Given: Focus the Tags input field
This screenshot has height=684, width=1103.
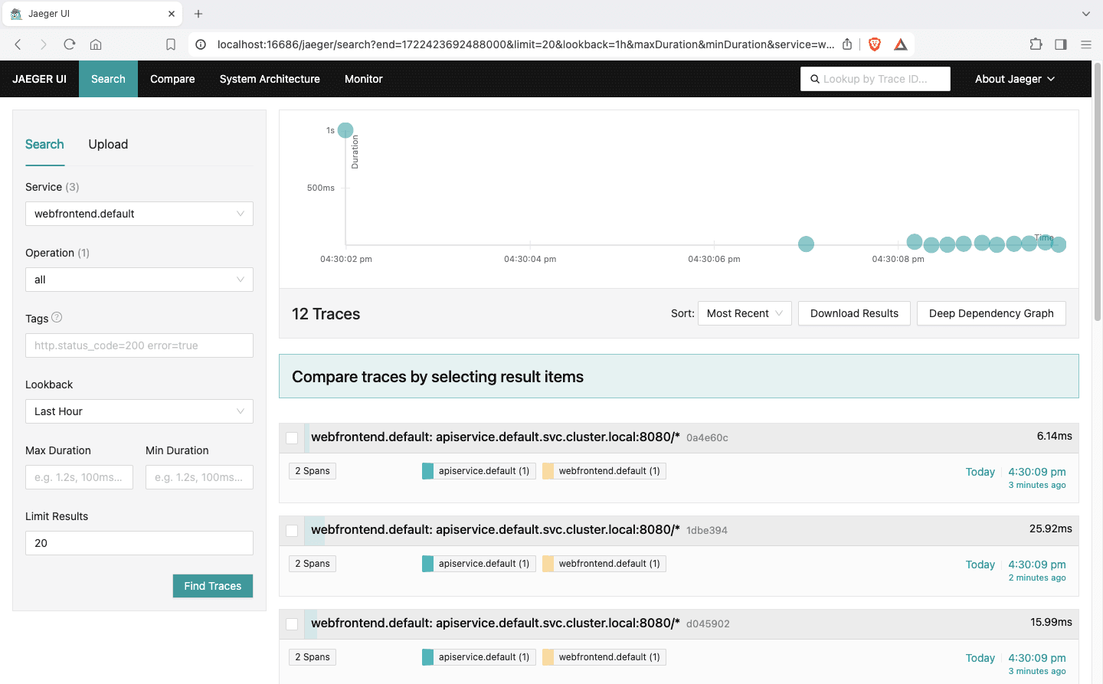Looking at the screenshot, I should click(139, 345).
